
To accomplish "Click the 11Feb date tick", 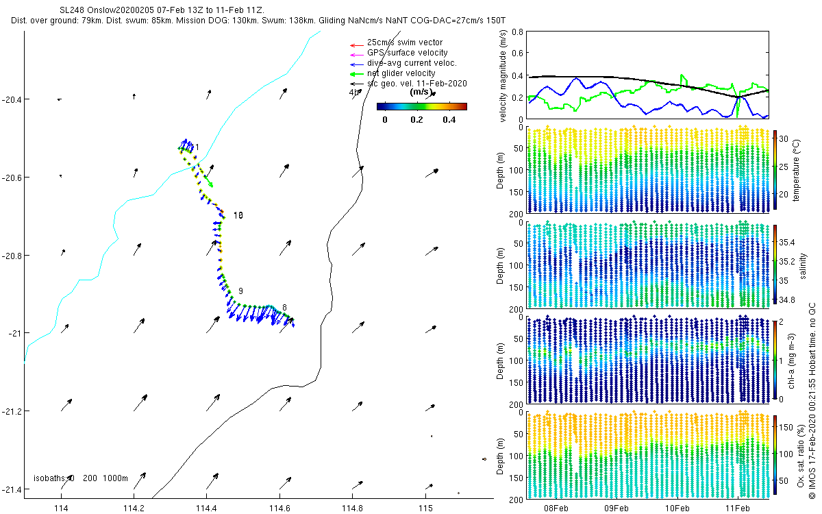I will pos(738,508).
